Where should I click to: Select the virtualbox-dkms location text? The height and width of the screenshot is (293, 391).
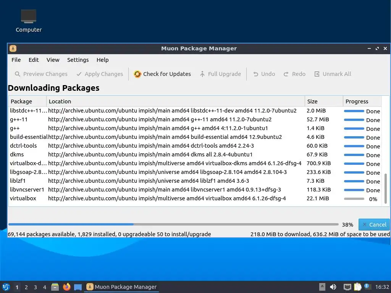(174, 163)
